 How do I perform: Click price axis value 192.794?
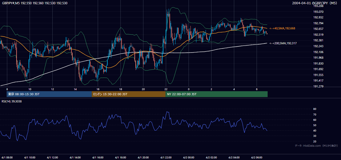click(x=318, y=23)
